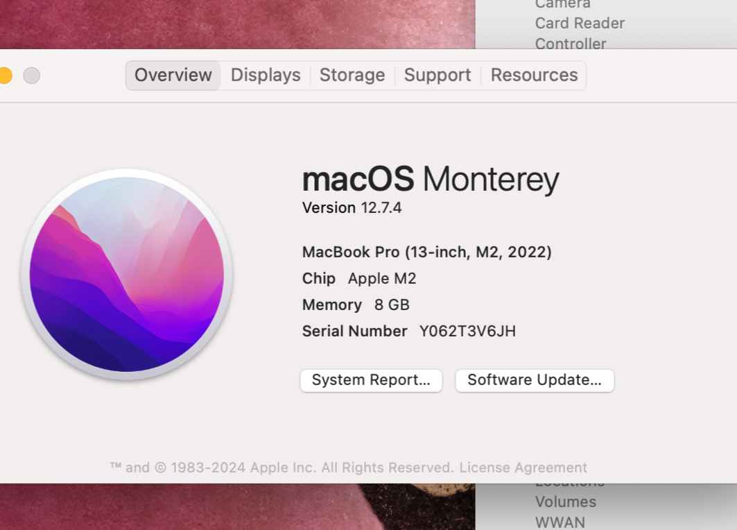
Task: Open the Displays tab
Action: tap(266, 75)
